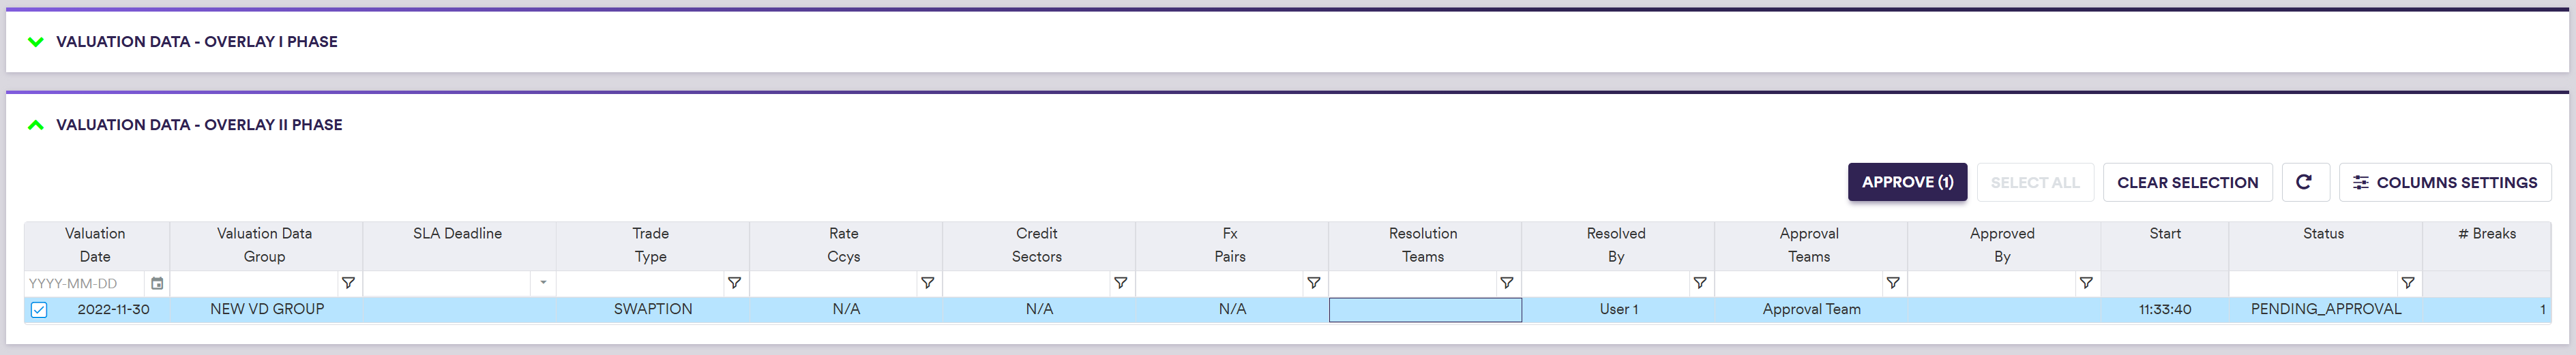Open the Valuation Data Group filter

click(348, 284)
